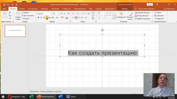Toggle underline Ч formatting
The width and height of the screenshot is (177, 99).
[44, 18]
